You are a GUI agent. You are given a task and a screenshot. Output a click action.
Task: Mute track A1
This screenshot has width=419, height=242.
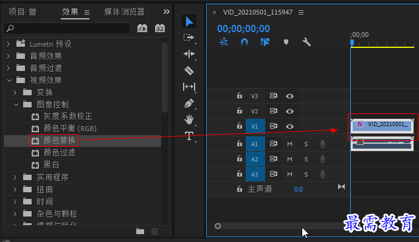(x=289, y=144)
